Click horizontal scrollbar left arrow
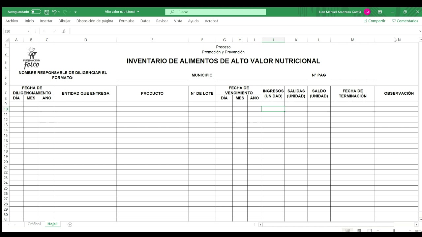The width and height of the screenshot is (422, 237). tap(260, 224)
